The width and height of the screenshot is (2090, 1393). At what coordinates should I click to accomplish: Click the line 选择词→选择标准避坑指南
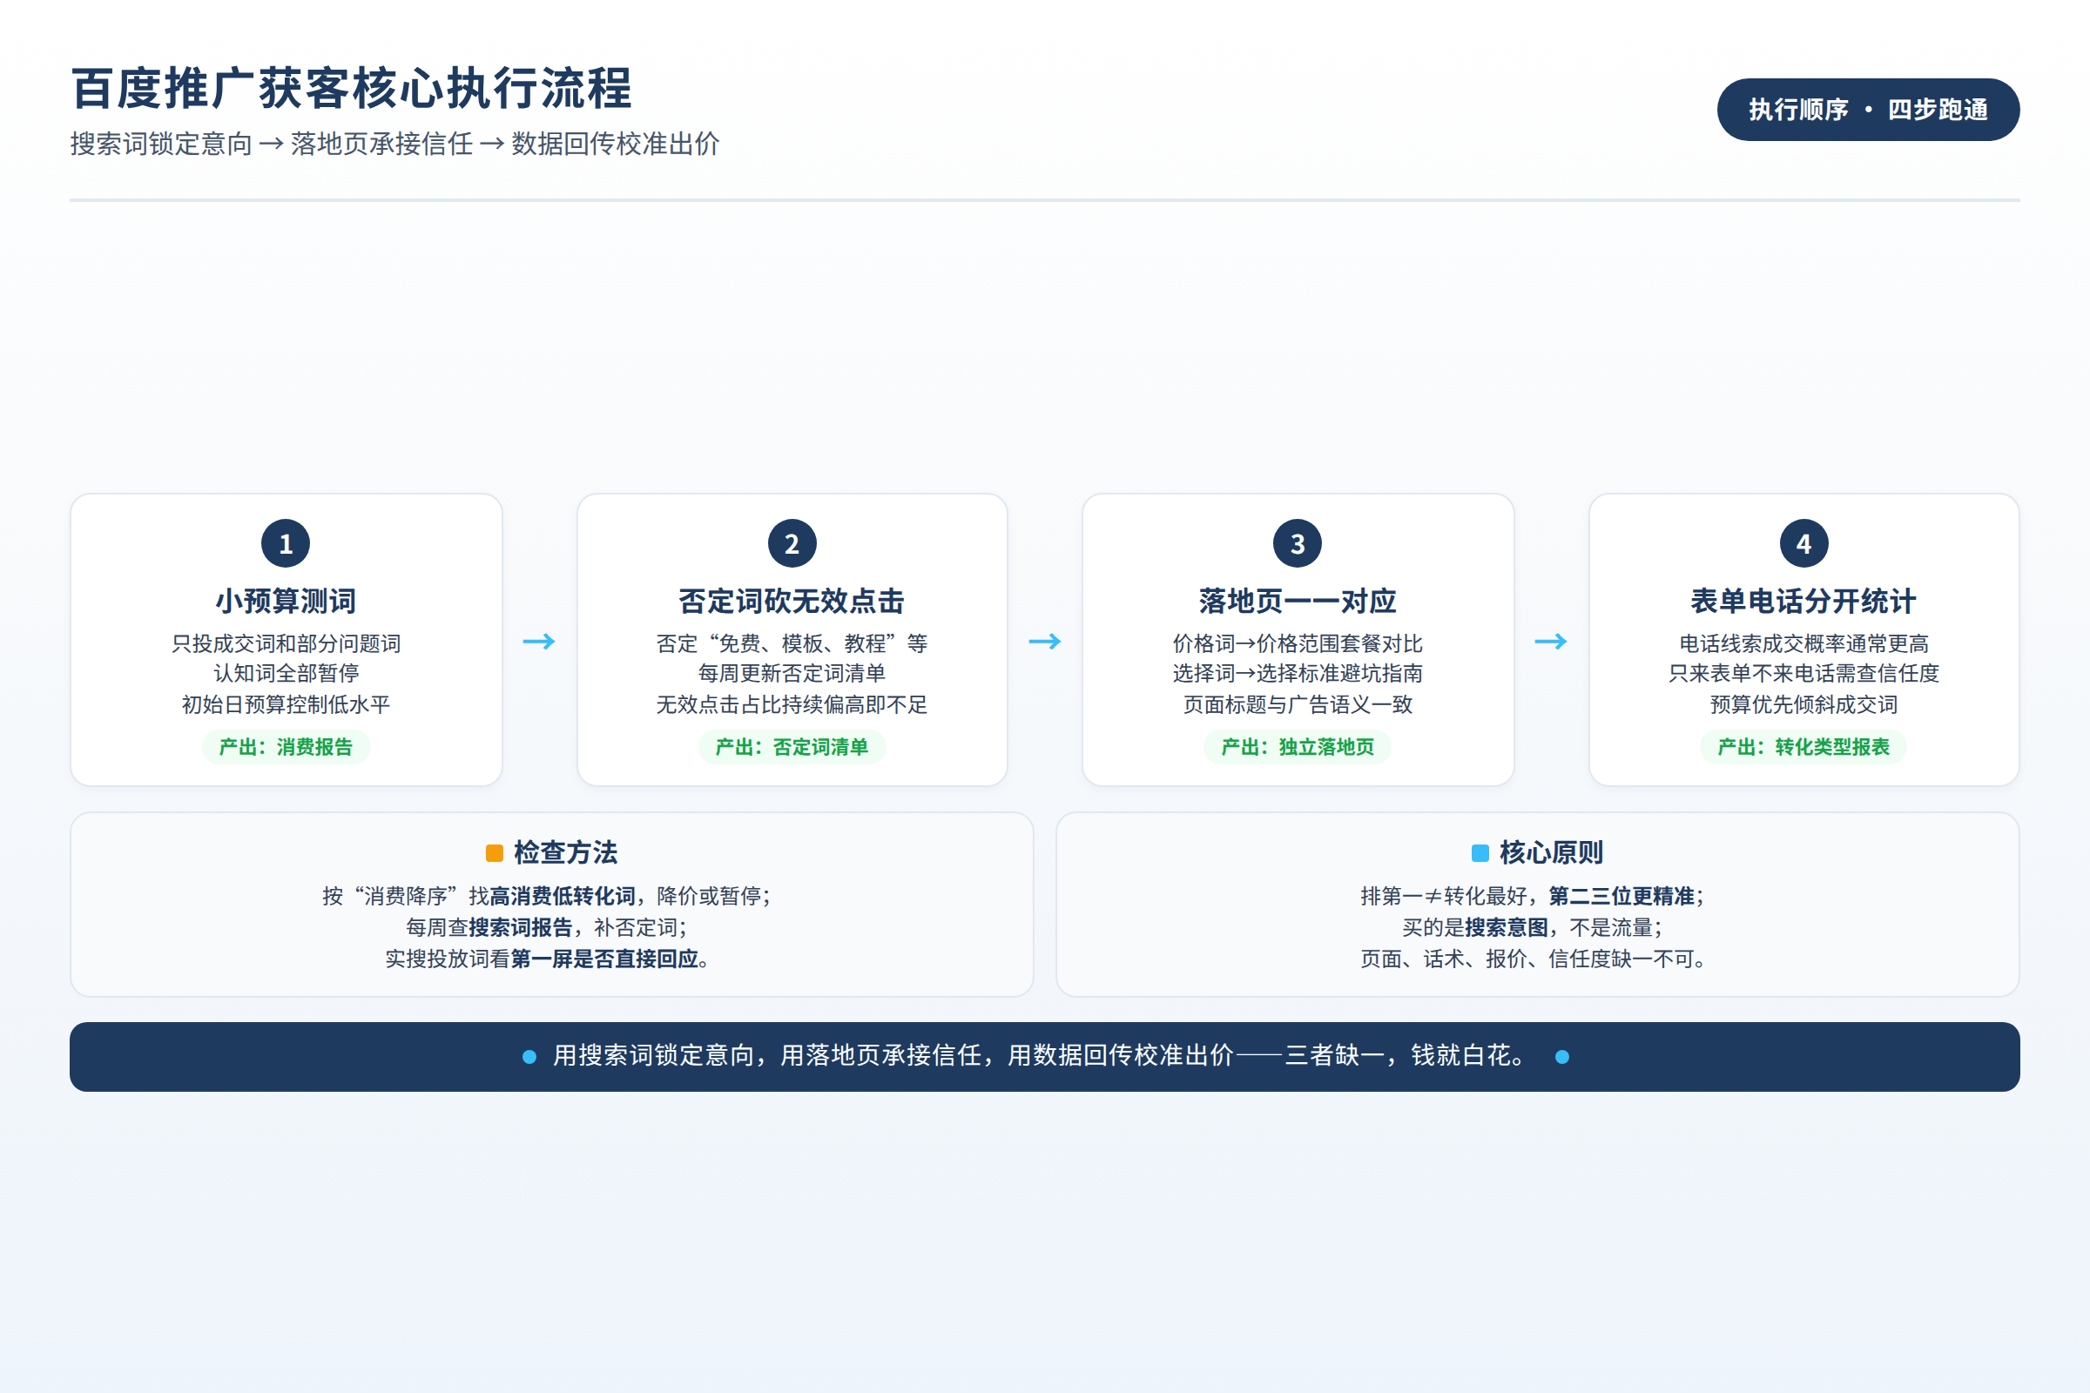coord(1298,673)
